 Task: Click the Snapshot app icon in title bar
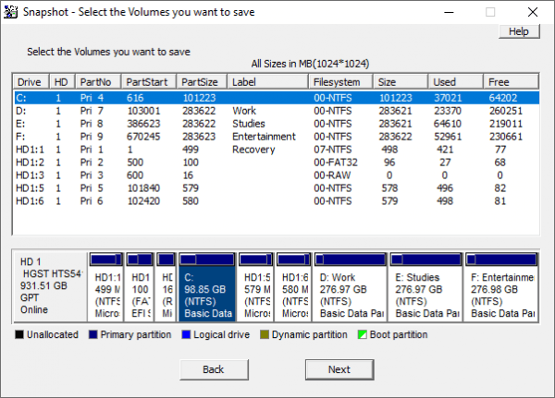click(x=10, y=12)
